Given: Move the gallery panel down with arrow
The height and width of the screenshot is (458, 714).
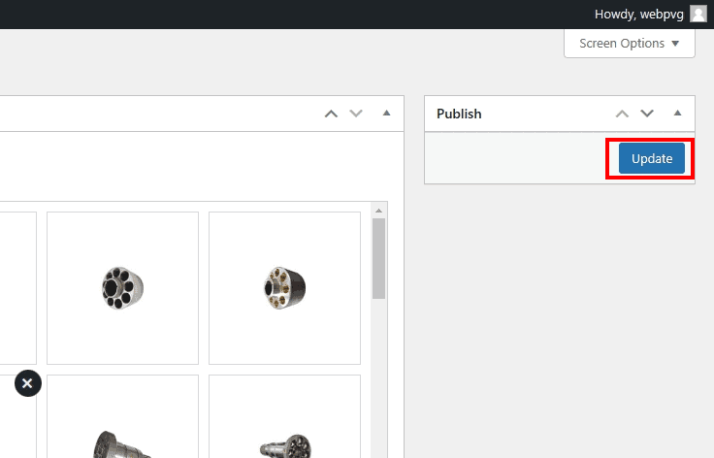Looking at the screenshot, I should click(x=356, y=114).
